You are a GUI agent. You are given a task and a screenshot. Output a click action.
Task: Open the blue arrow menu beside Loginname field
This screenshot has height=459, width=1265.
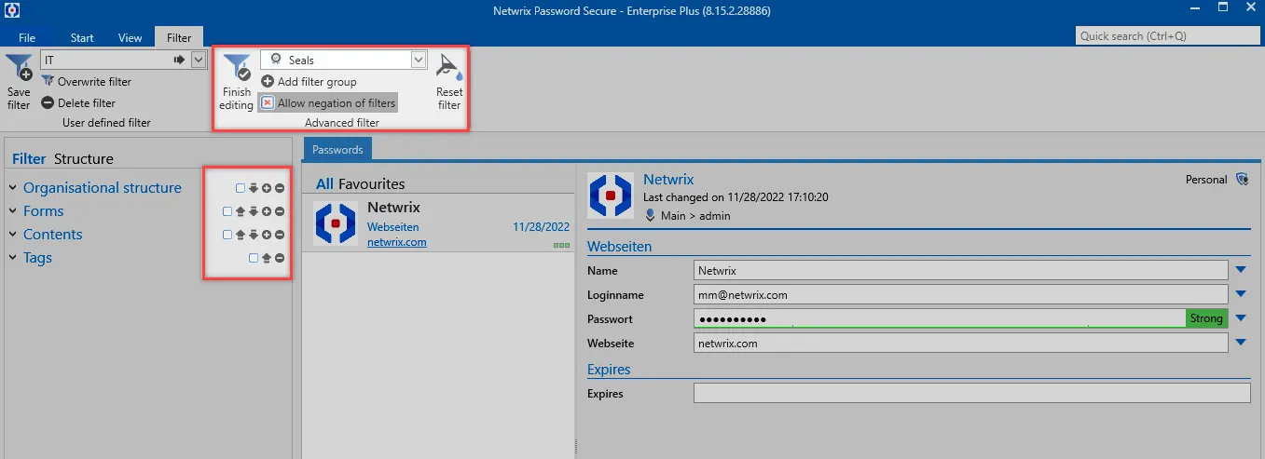[1241, 294]
